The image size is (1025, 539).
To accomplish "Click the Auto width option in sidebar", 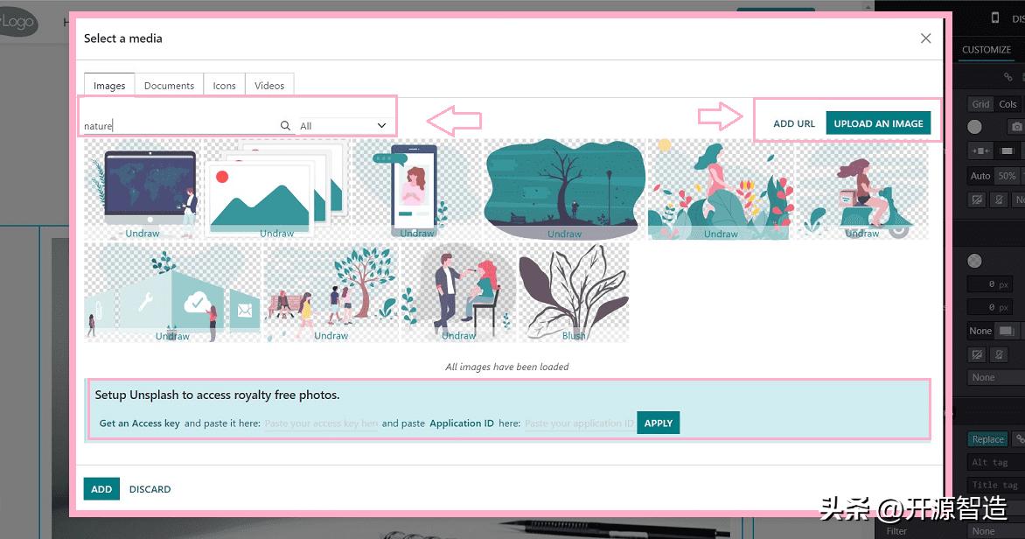I will [x=980, y=176].
